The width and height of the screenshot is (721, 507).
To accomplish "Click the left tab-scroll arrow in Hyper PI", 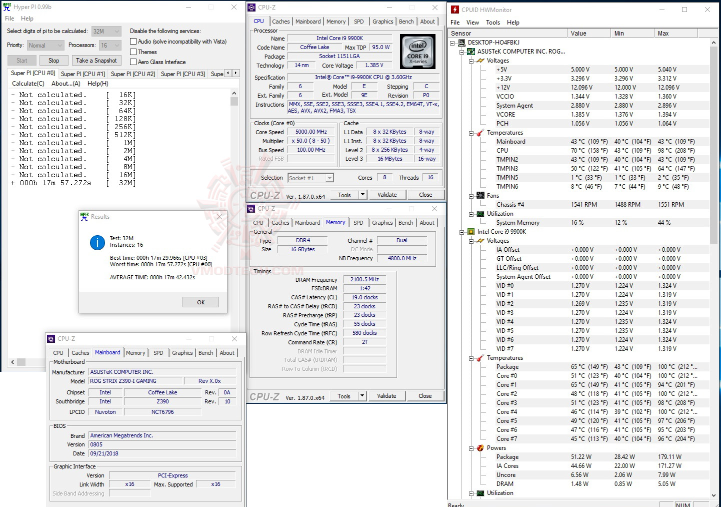I will click(228, 73).
